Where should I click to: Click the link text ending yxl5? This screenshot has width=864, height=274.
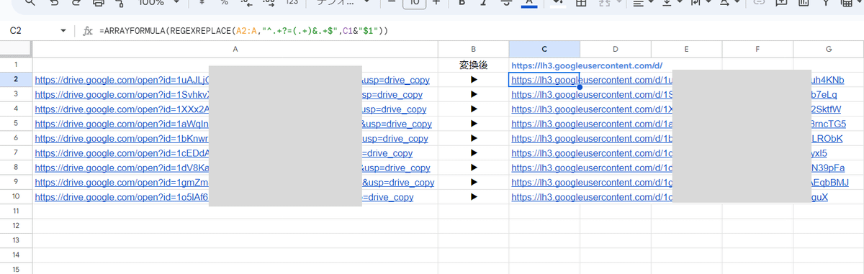pyautogui.click(x=819, y=153)
